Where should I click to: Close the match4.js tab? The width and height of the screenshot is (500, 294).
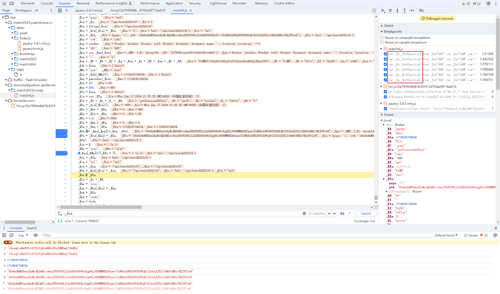(x=191, y=10)
